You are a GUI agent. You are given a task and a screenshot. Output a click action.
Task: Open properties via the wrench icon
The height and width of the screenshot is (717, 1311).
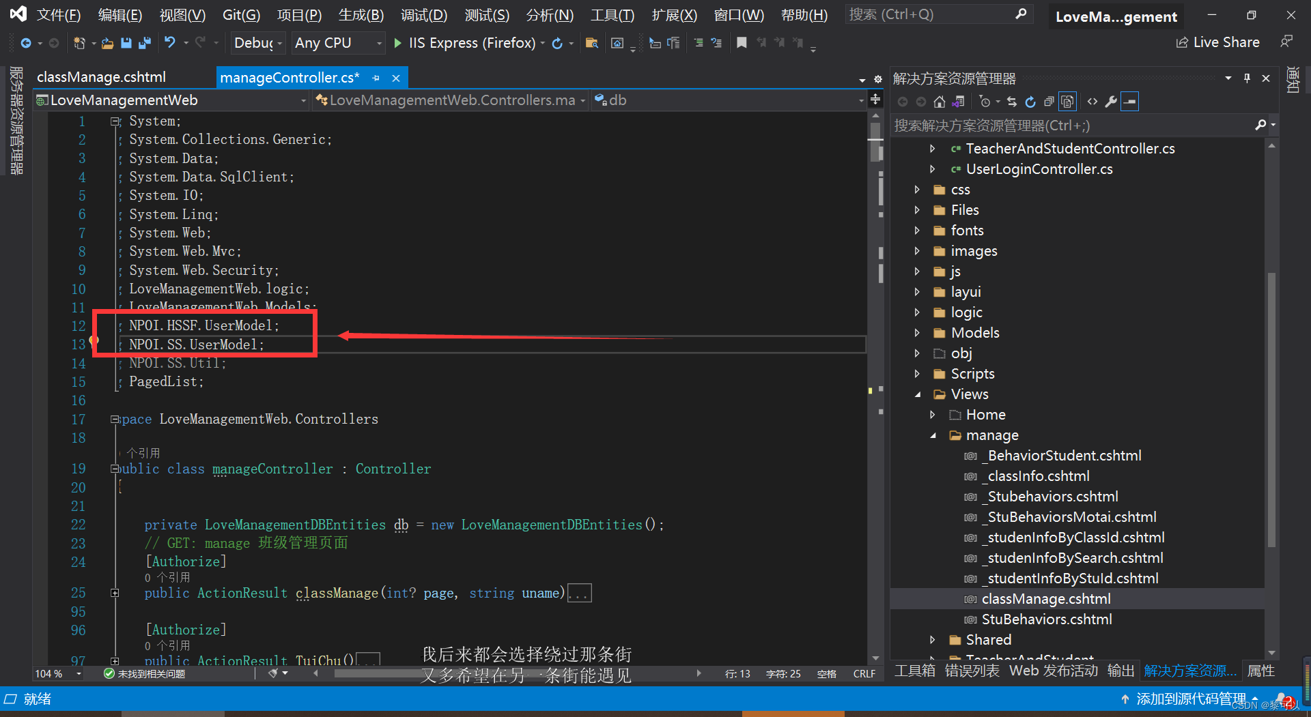tap(1111, 102)
